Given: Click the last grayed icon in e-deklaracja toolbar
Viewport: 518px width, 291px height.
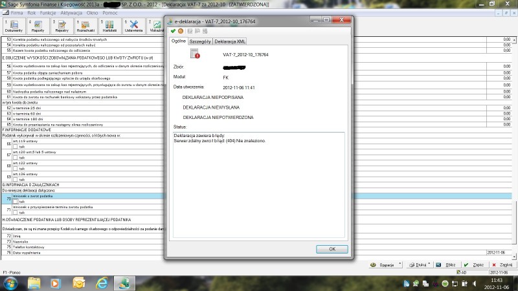Looking at the screenshot, I should pos(205,31).
